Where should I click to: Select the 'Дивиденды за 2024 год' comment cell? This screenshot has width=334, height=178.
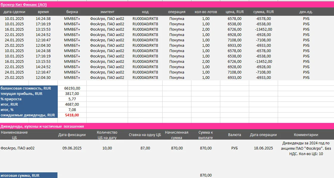coord(306,148)
